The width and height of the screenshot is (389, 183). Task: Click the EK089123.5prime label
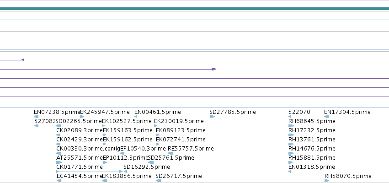pyautogui.click(x=181, y=130)
